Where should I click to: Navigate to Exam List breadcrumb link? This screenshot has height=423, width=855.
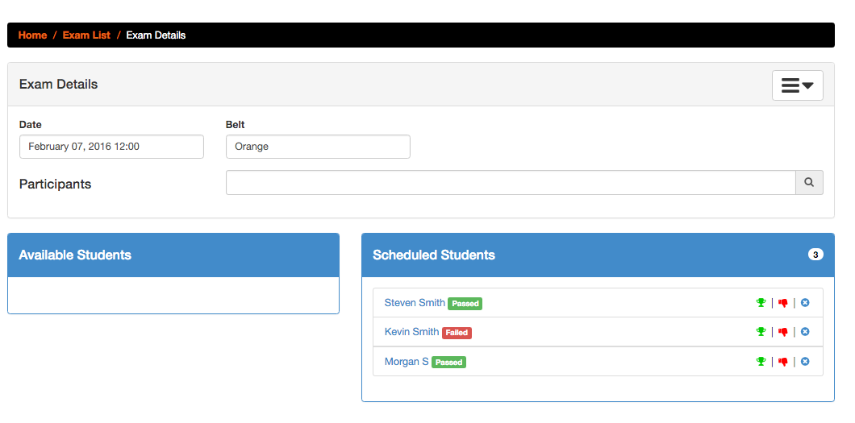[x=86, y=35]
